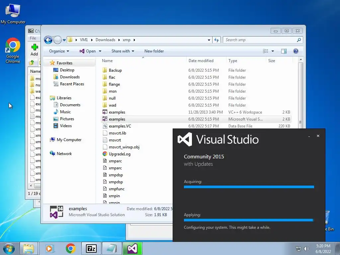The image size is (340, 255).
Task: Select the flange folder
Action: (x=114, y=84)
